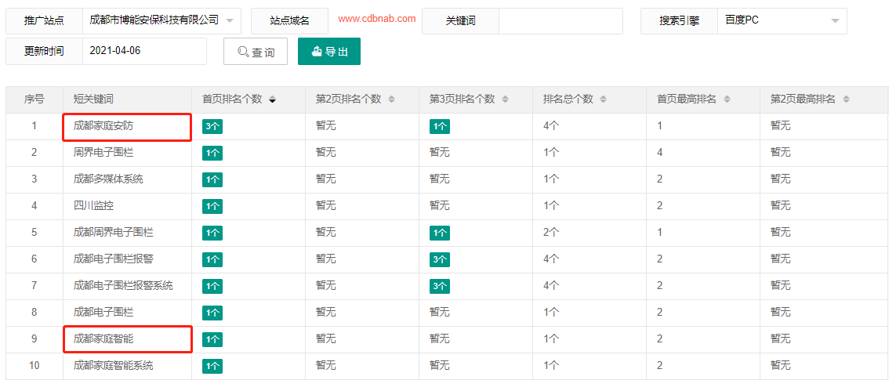Sort by 首页排名个数 column arrow

(272, 100)
